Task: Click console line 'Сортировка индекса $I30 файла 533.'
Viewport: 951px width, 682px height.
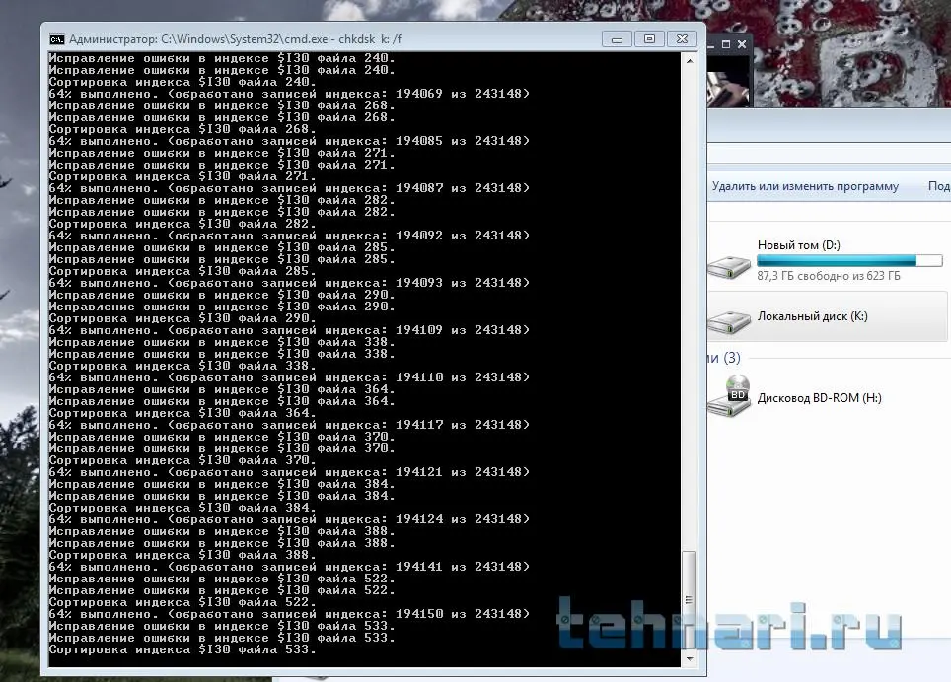Action: [x=183, y=649]
